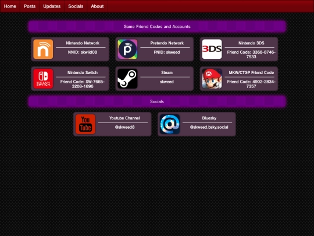Go to the Posts page

click(30, 6)
